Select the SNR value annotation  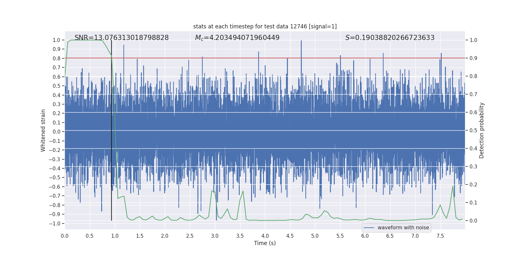[121, 38]
